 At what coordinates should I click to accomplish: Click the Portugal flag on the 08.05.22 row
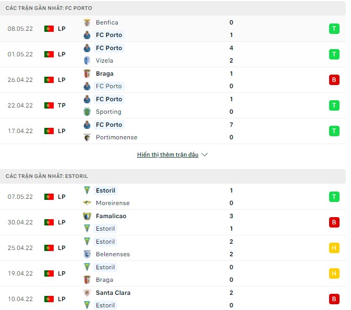point(49,29)
